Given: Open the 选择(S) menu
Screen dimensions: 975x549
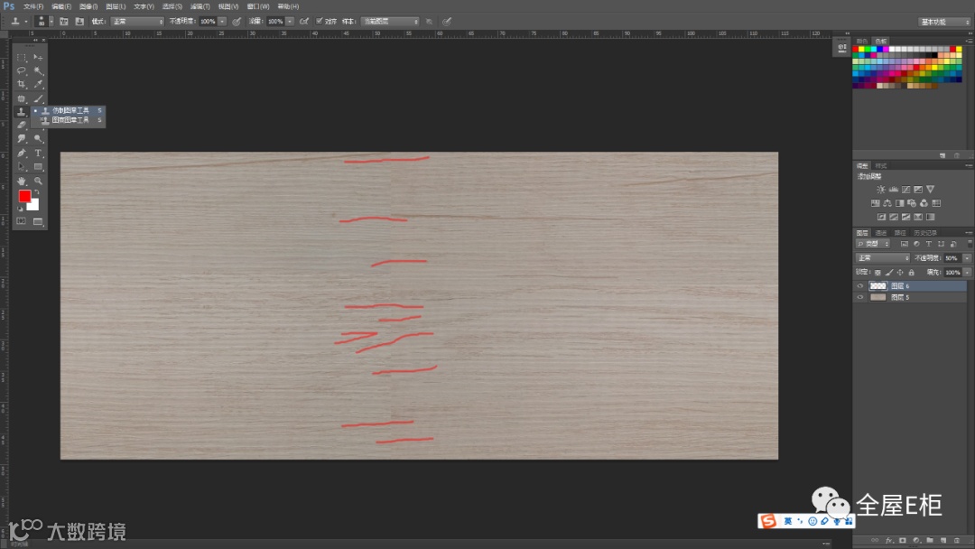Looking at the screenshot, I should [172, 6].
